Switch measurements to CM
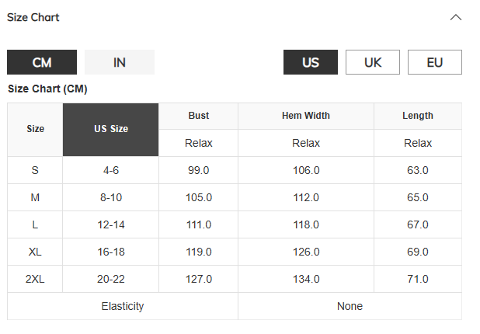 click(x=42, y=62)
